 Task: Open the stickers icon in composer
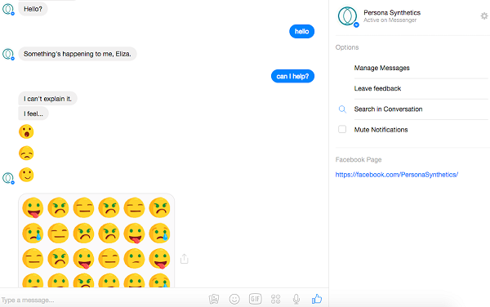coord(276,299)
